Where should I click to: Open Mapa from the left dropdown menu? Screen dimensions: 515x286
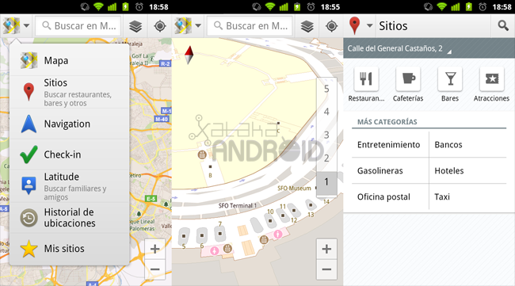point(69,60)
